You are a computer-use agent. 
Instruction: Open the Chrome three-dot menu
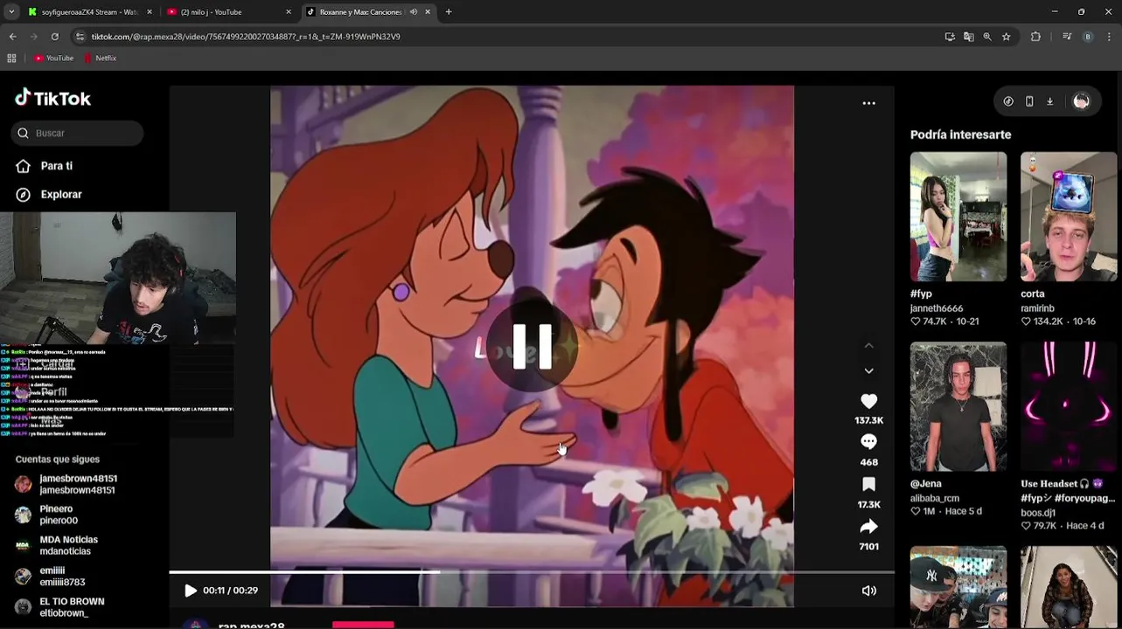coord(1110,37)
